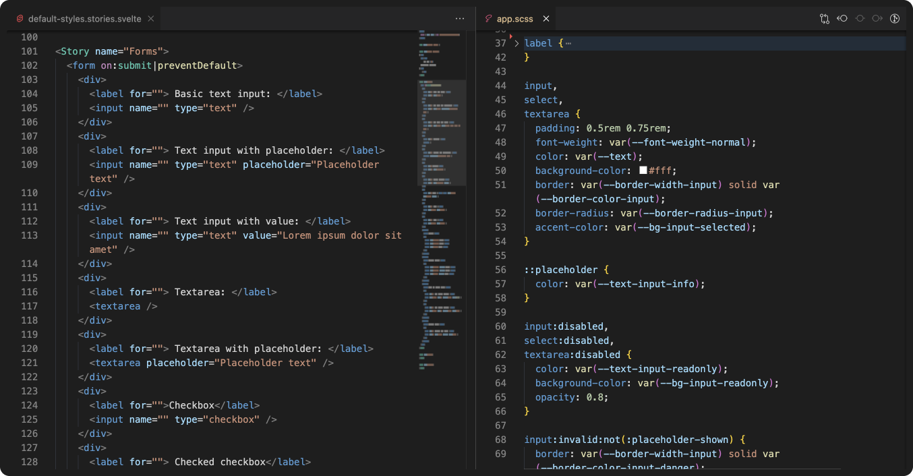Toggle file annotations using the git circle icon
Viewport: 913px width, 476px height.
pos(895,19)
